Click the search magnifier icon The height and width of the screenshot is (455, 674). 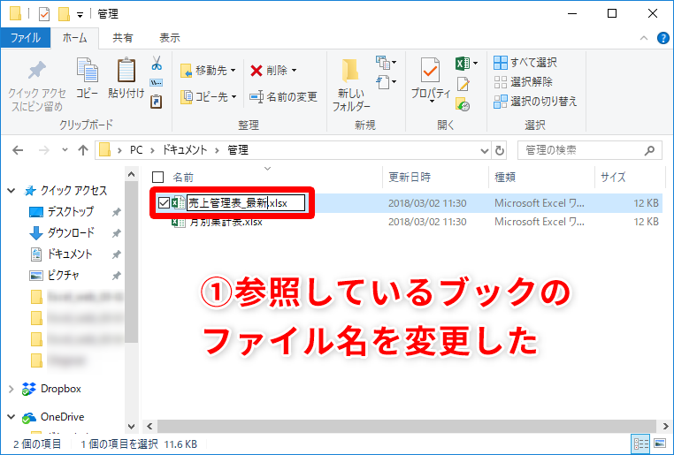tap(649, 150)
